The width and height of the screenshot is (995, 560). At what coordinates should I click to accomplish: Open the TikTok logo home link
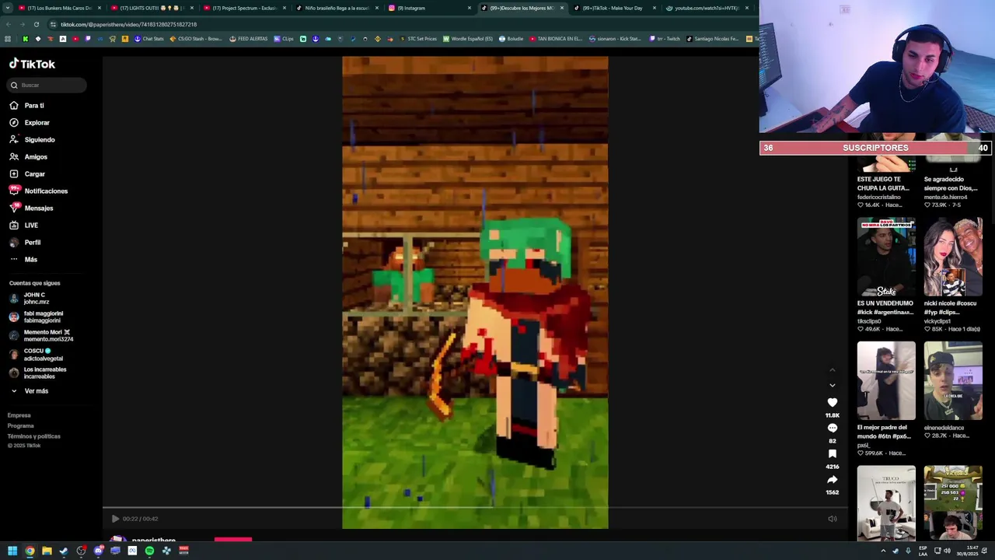tap(33, 64)
